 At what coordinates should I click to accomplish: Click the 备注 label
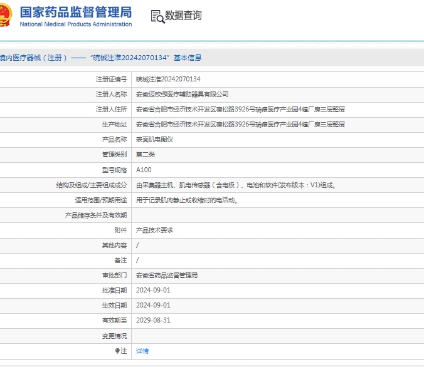coord(120,261)
